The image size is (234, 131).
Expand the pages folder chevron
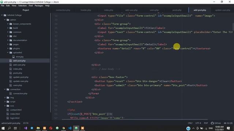(x=8, y=44)
